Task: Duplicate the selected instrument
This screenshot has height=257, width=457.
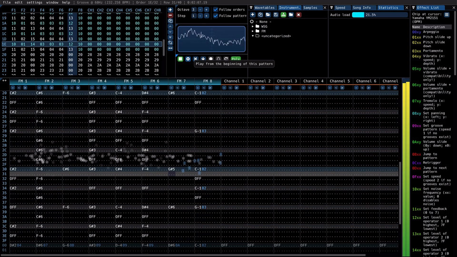Action: (260, 15)
